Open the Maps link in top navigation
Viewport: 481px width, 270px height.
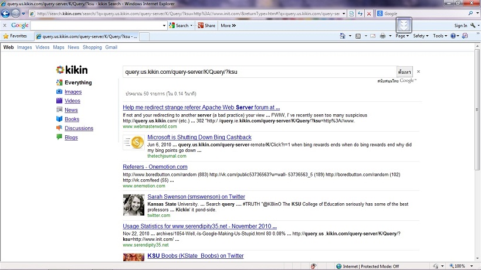tap(59, 47)
